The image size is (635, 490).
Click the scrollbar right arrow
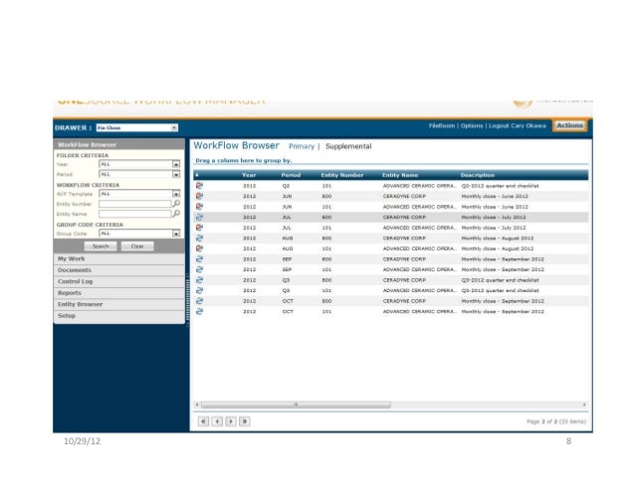click(584, 405)
